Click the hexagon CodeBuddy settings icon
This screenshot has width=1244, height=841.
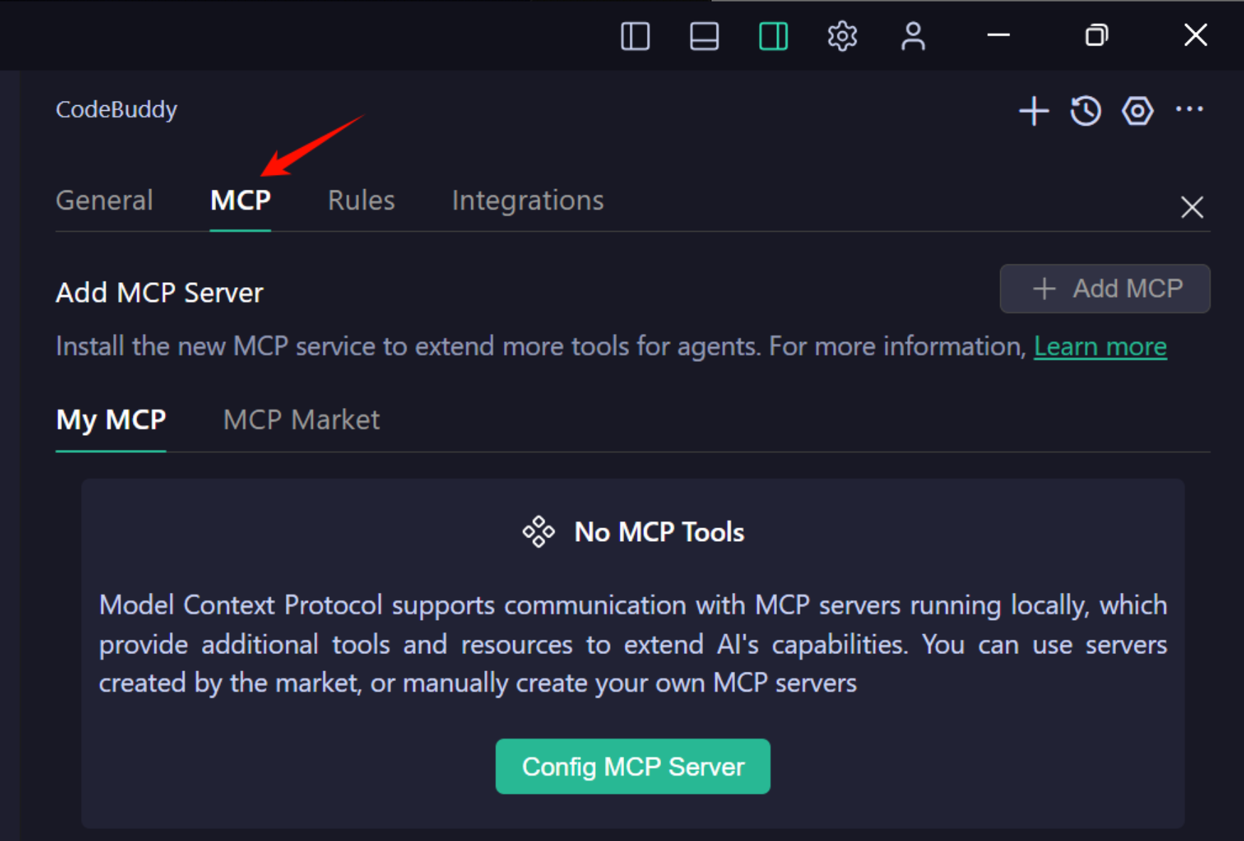1137,111
